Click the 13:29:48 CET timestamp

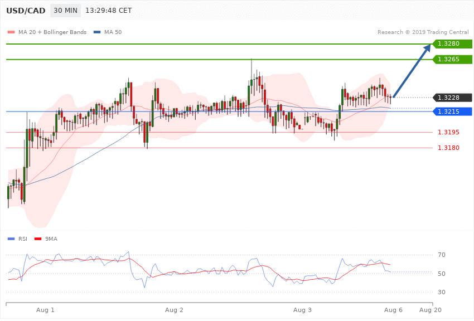(x=109, y=11)
